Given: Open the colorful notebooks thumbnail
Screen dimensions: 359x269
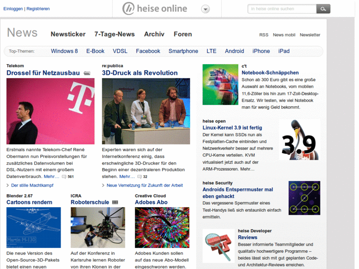Looking at the screenshot, I should (220, 84).
